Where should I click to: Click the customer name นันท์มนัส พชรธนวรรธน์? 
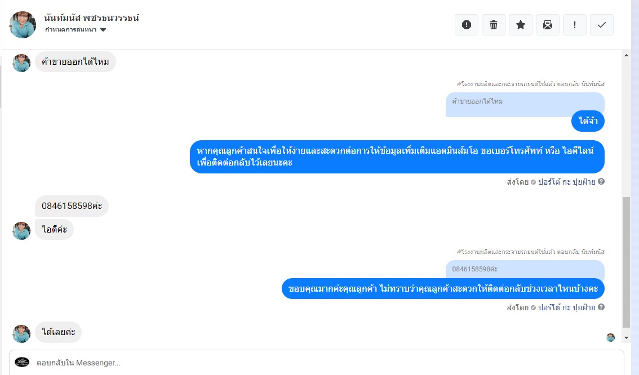(91, 17)
